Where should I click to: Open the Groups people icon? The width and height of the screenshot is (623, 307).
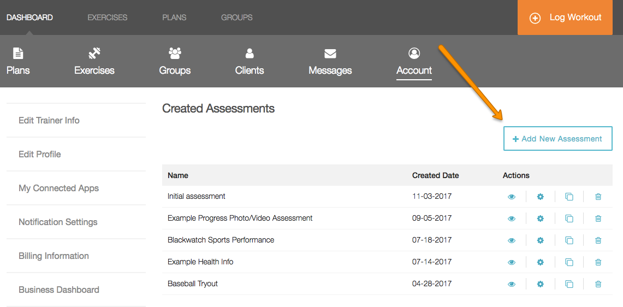tap(175, 53)
